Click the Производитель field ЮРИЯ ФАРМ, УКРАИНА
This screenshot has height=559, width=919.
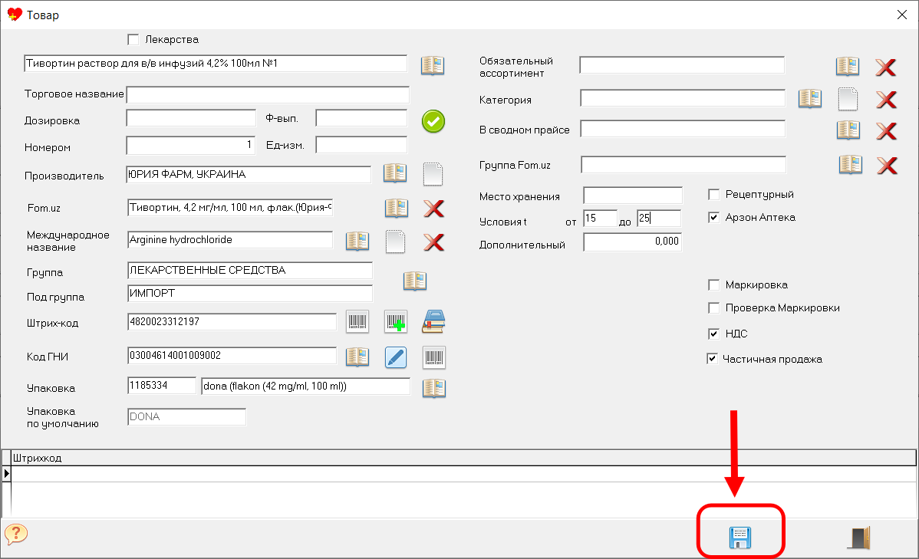click(x=249, y=174)
